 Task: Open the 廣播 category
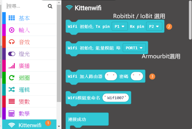(x=29, y=66)
